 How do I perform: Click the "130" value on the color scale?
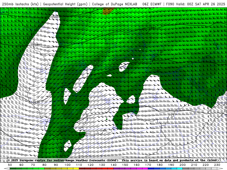point(102,165)
